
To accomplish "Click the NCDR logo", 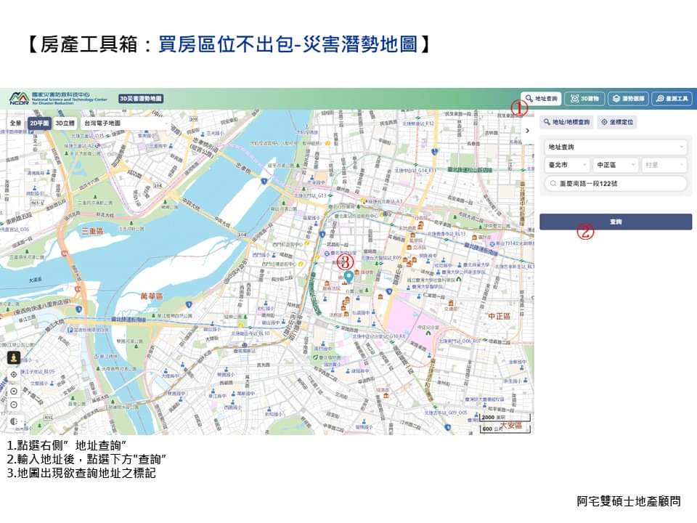I will coord(19,98).
